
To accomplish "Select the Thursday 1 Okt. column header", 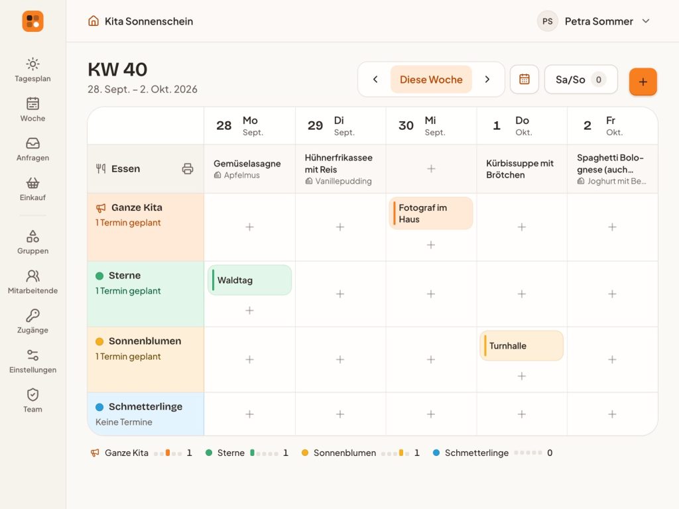I will pos(522,125).
